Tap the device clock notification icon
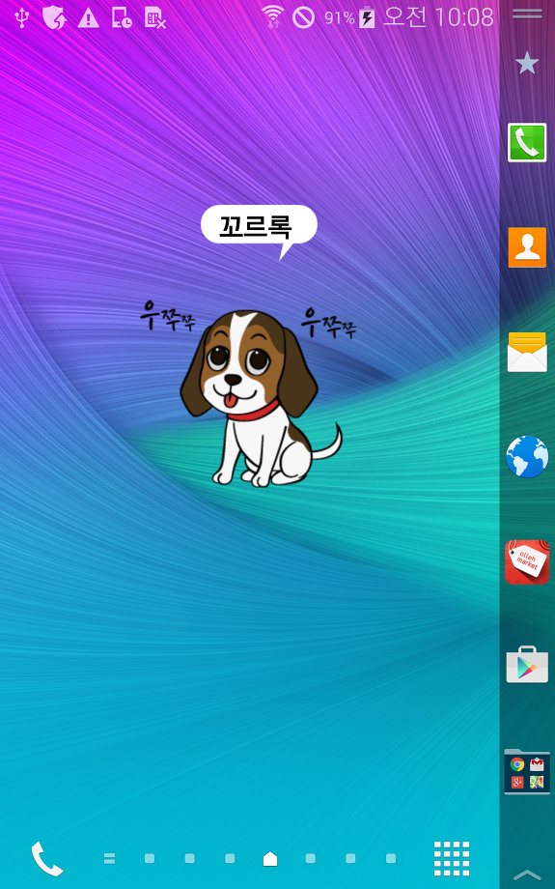 [x=122, y=17]
